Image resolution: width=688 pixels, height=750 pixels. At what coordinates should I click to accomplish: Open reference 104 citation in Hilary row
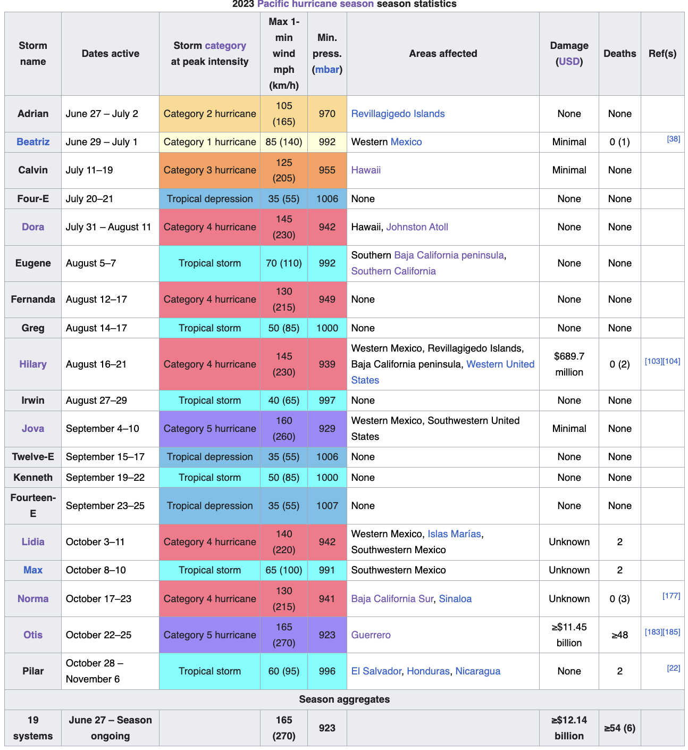point(672,361)
